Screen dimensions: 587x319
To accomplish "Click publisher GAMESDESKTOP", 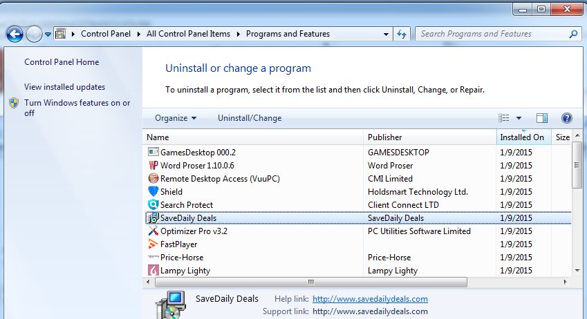I will (x=398, y=152).
